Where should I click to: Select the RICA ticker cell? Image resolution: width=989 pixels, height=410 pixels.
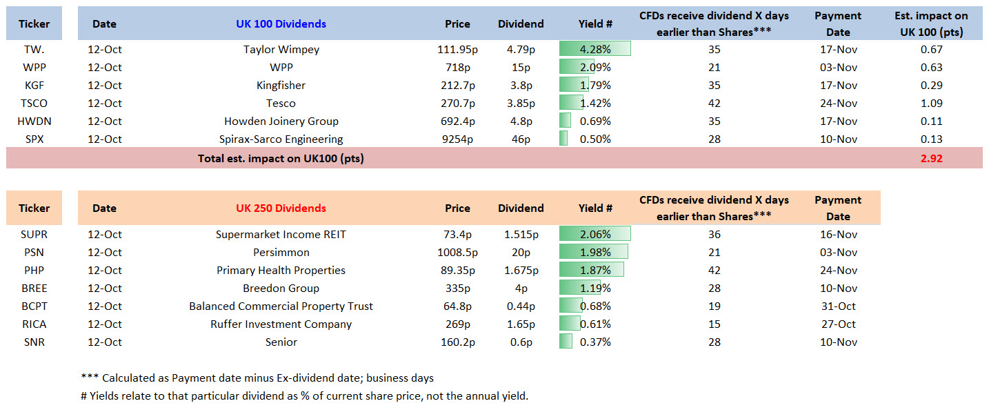(34, 324)
